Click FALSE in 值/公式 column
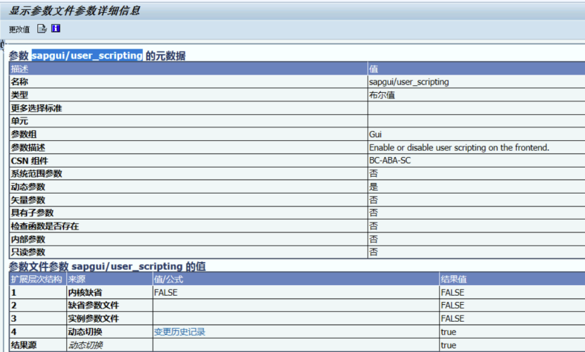 (x=165, y=293)
